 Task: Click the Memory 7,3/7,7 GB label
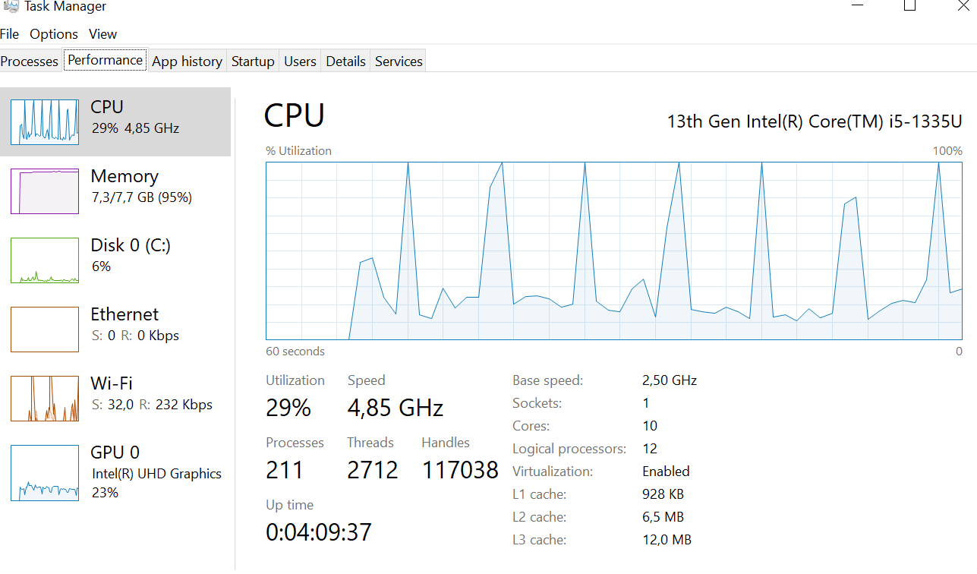(x=141, y=197)
